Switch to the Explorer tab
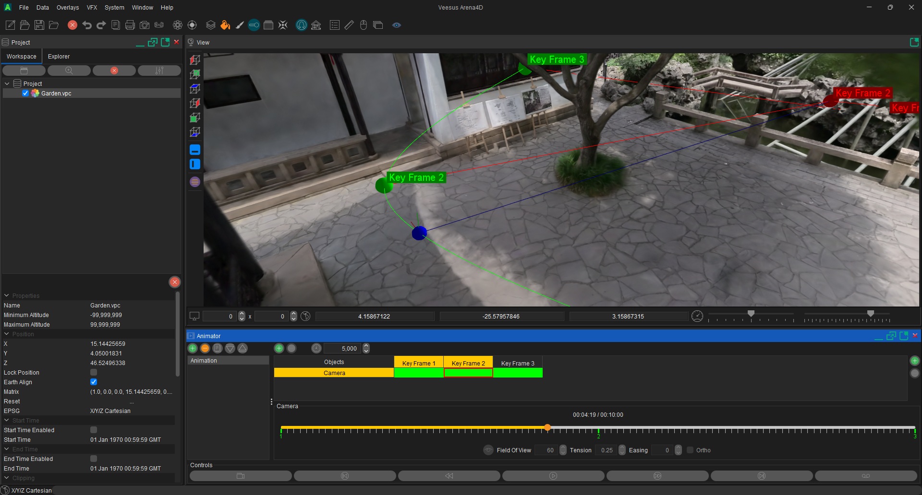The width and height of the screenshot is (922, 495). click(x=59, y=56)
